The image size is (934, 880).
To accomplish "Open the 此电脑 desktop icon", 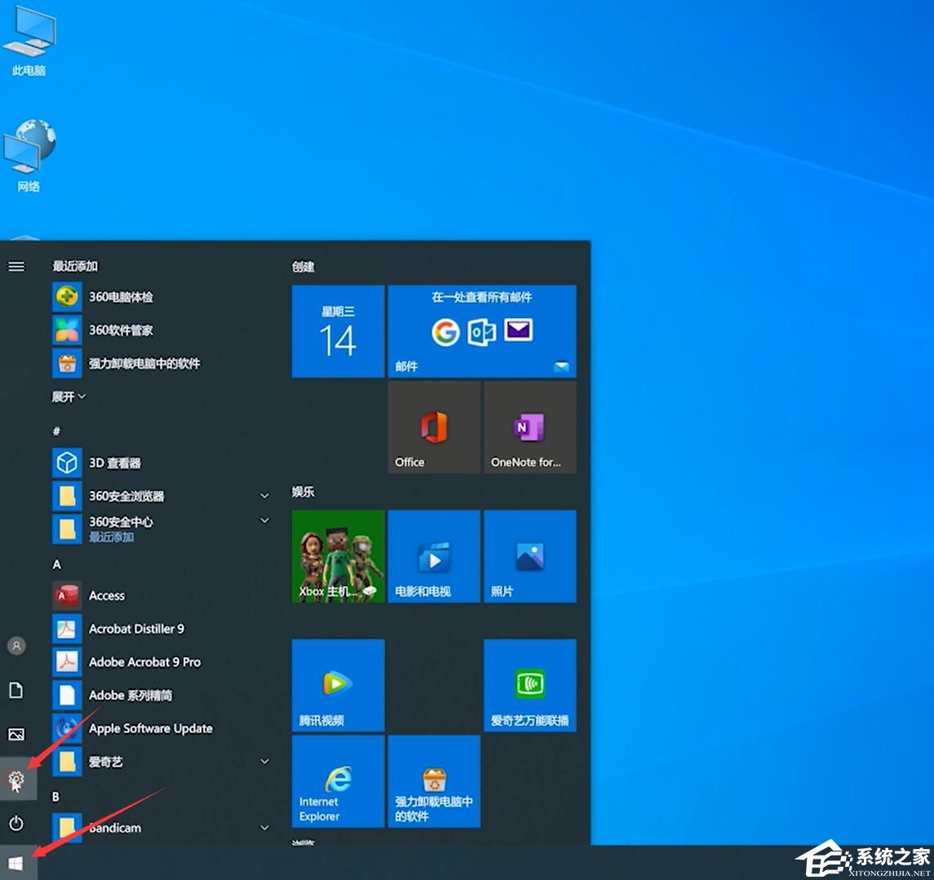I will [29, 41].
